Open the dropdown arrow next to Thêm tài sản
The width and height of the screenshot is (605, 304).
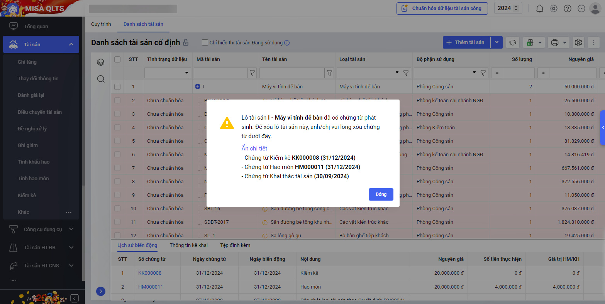[497, 42]
